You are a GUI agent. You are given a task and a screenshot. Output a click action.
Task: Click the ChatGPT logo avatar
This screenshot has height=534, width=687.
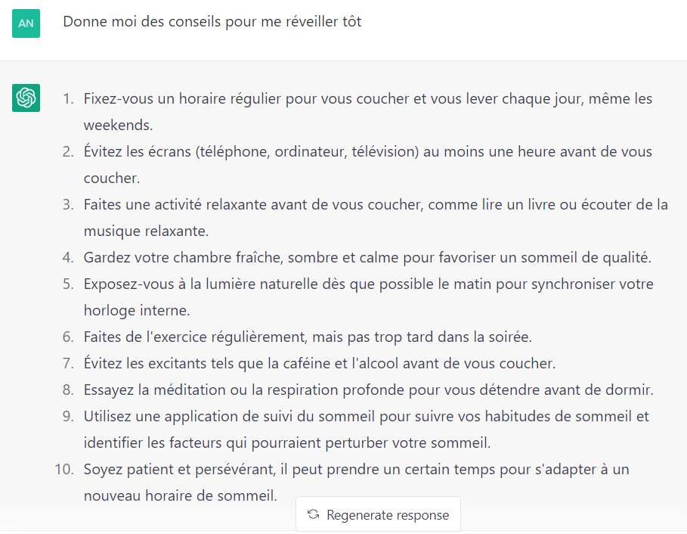pos(26,98)
